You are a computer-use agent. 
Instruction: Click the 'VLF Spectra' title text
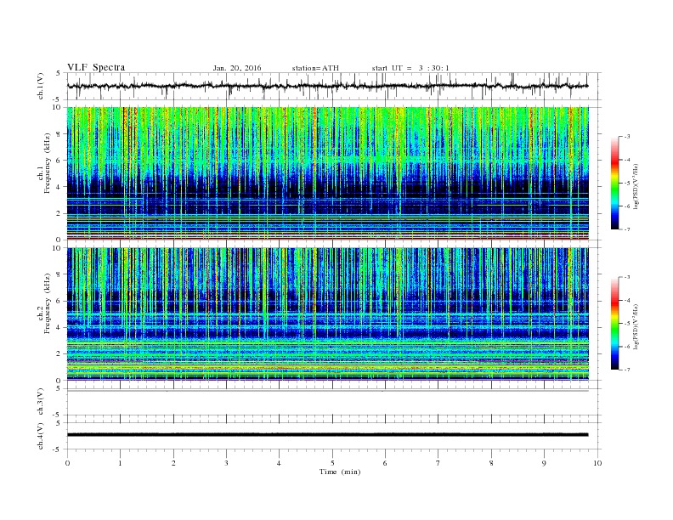coord(96,67)
